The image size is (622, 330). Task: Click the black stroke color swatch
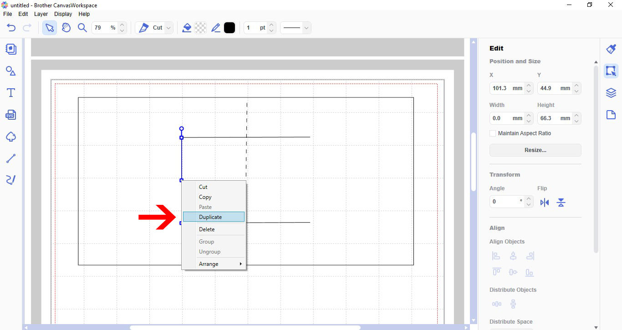pos(229,27)
